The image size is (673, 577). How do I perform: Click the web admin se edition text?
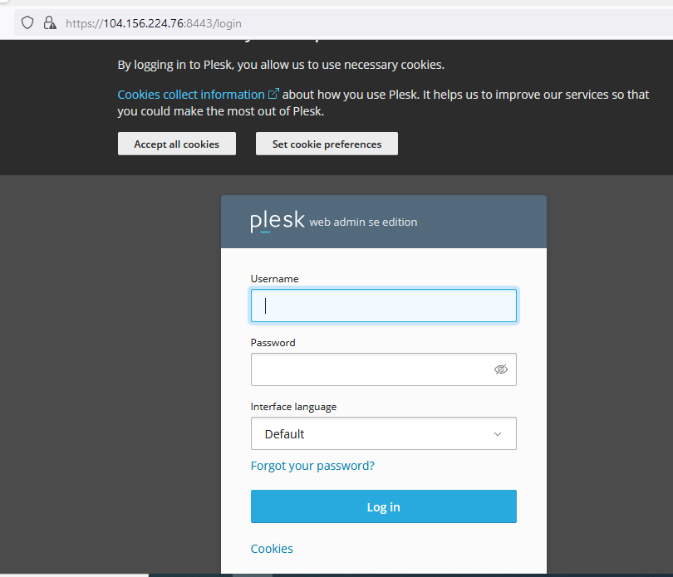(x=363, y=222)
